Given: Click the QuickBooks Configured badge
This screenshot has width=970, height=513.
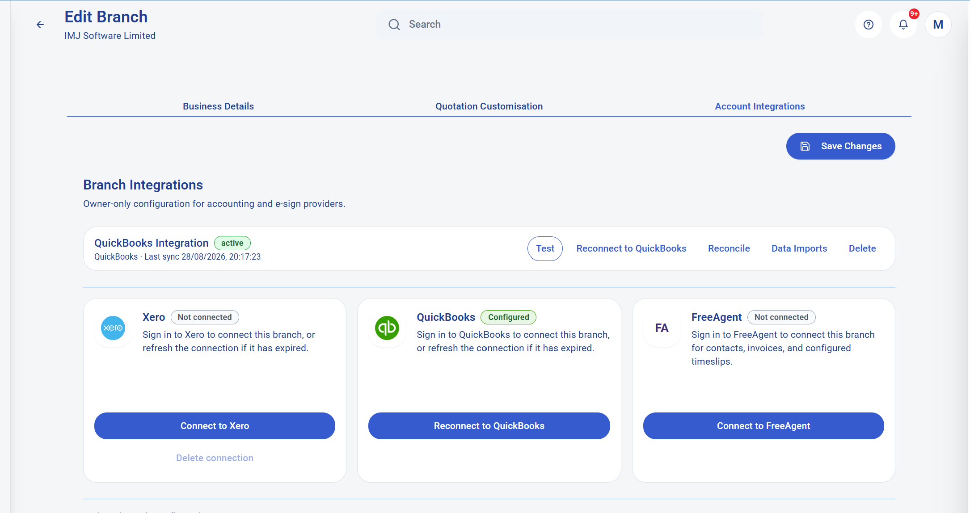Looking at the screenshot, I should [508, 317].
